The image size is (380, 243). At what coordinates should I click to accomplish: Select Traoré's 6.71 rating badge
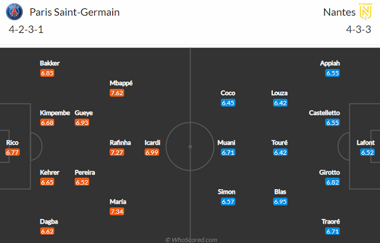332,232
